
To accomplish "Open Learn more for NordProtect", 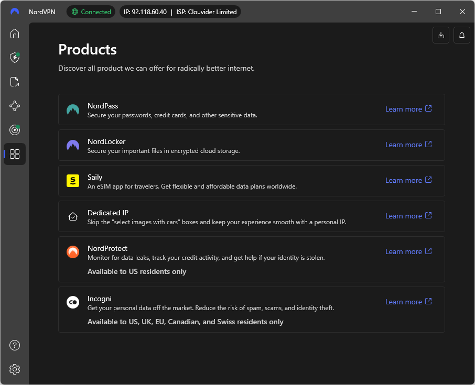I will pyautogui.click(x=408, y=251).
